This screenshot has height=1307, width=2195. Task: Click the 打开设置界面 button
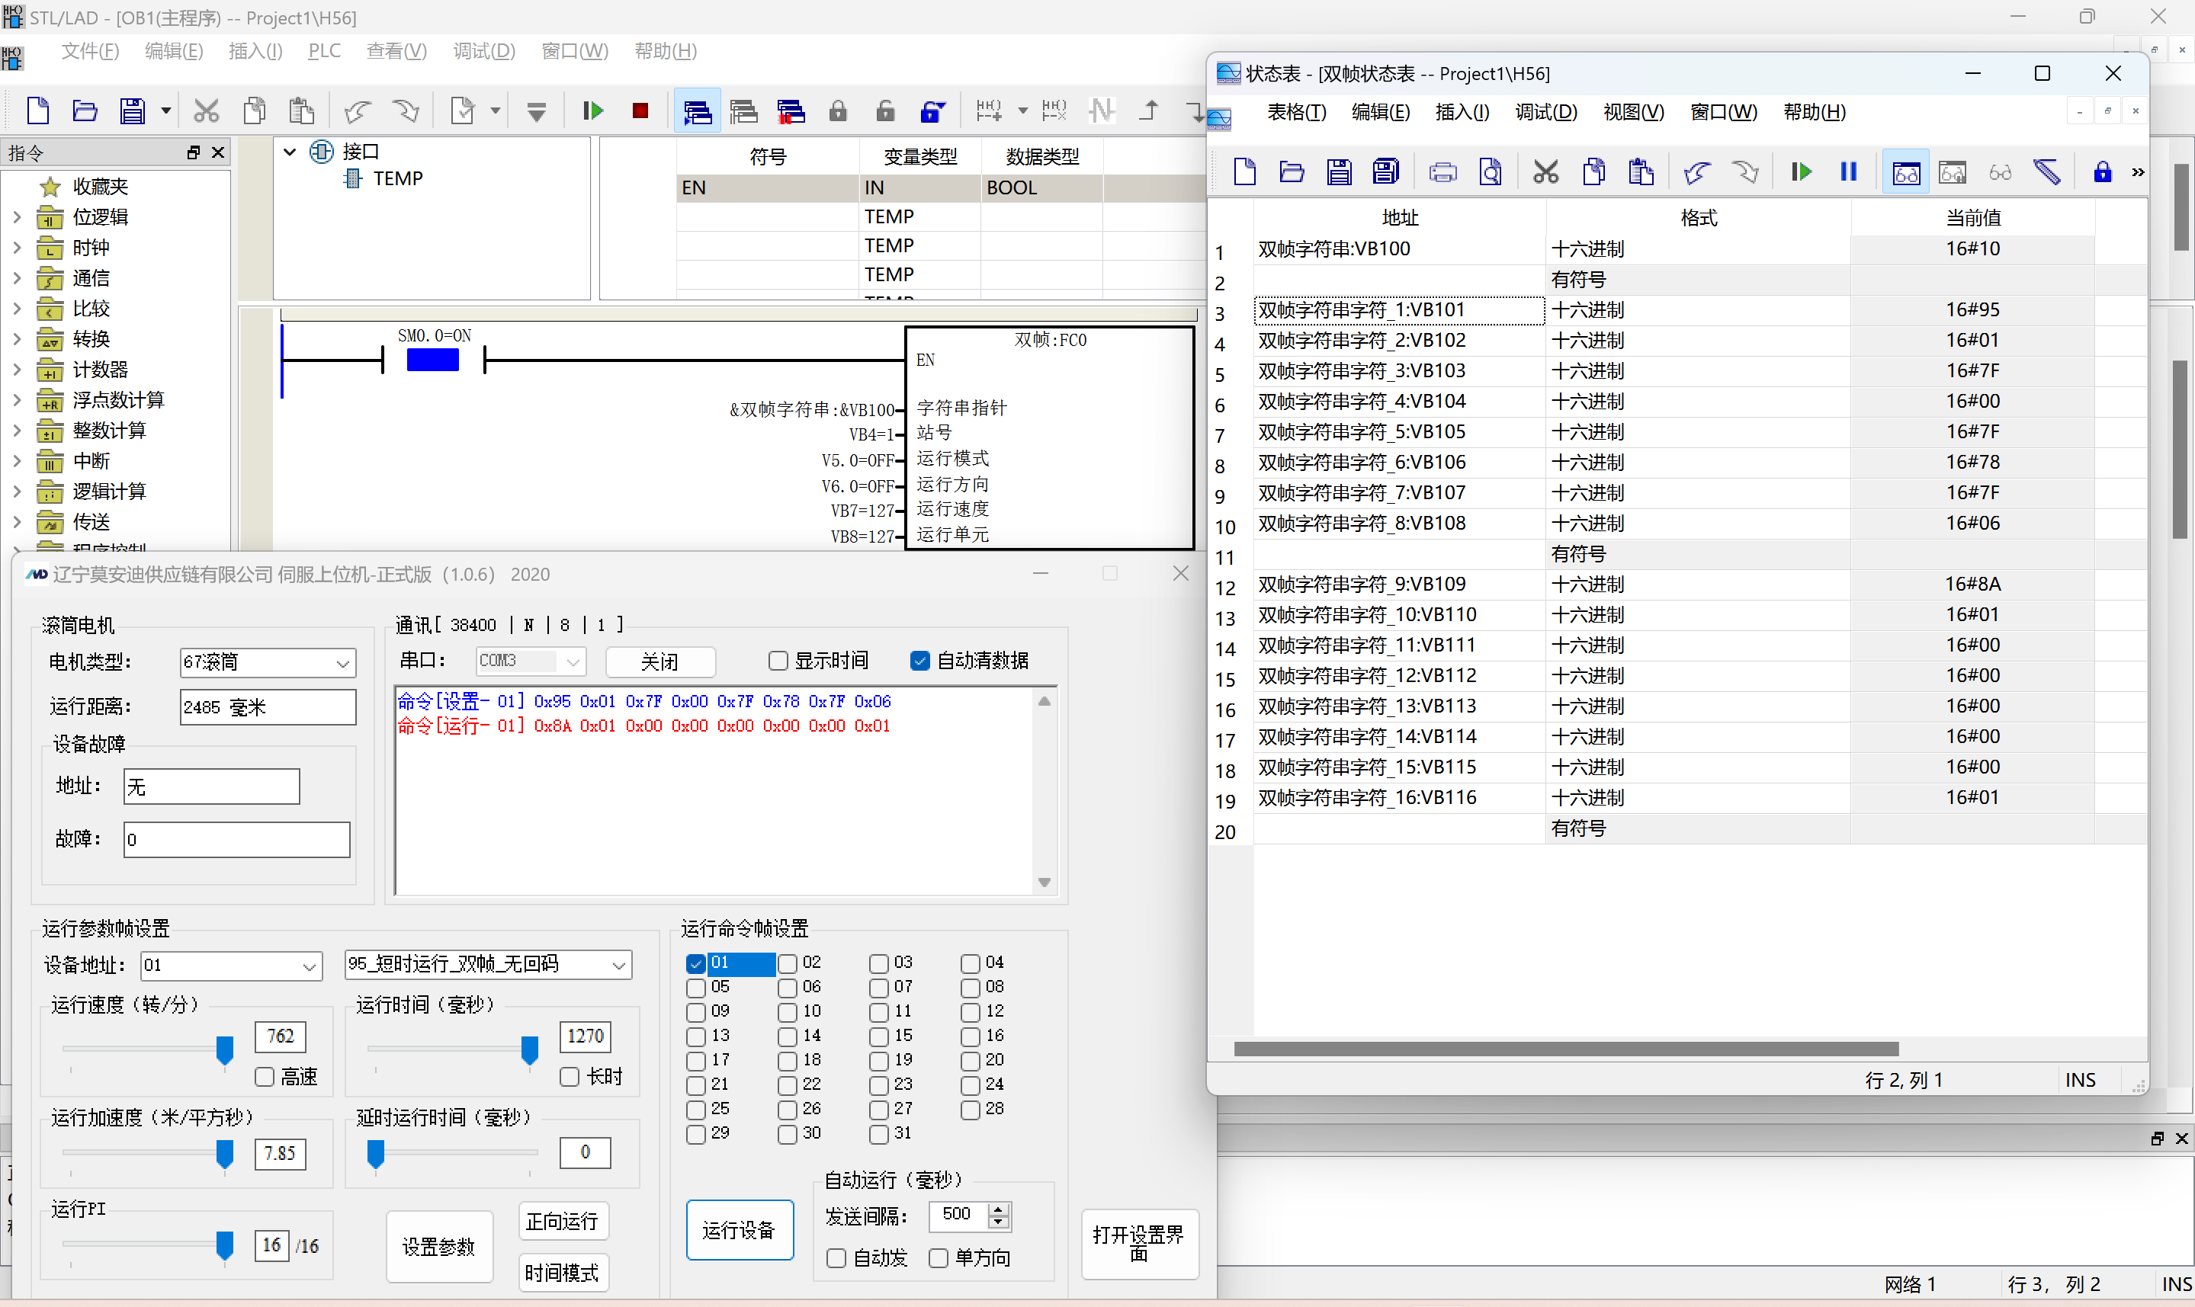click(1139, 1243)
